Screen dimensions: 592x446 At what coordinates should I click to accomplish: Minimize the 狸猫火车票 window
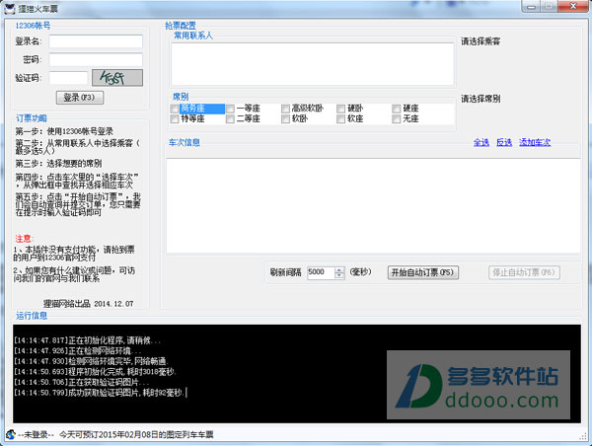(531, 7)
